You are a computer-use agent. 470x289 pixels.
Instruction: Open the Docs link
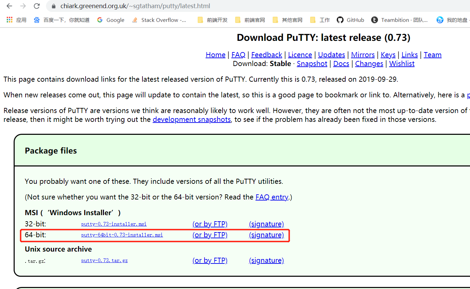click(x=341, y=64)
